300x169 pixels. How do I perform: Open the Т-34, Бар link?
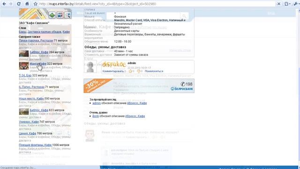(25, 75)
